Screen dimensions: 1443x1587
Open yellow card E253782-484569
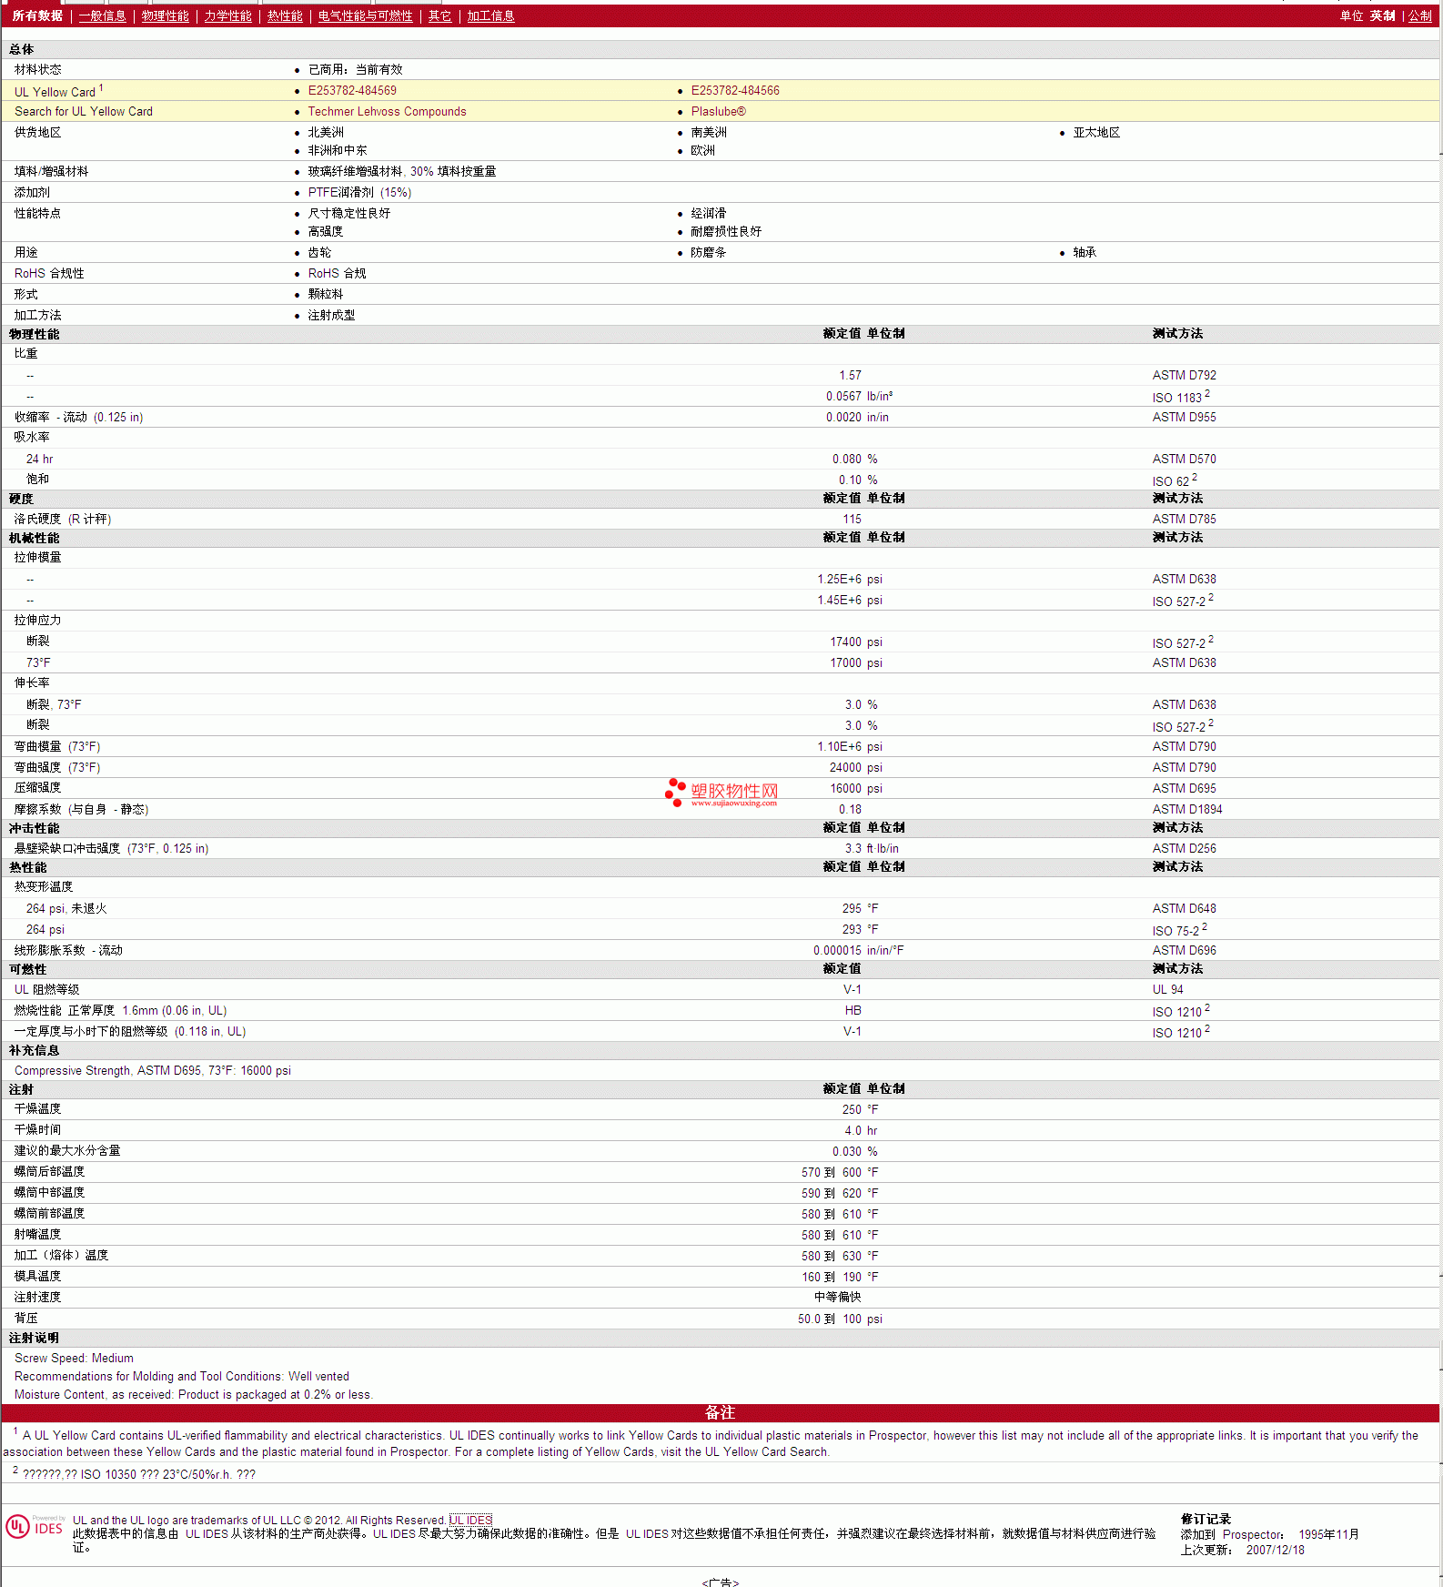352,90
